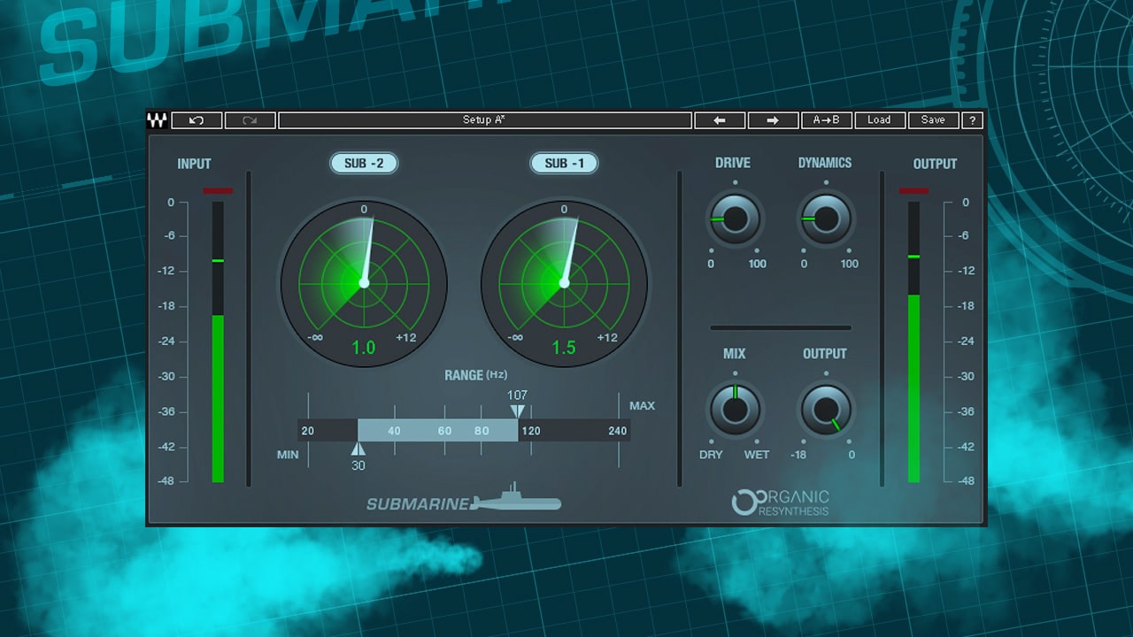Click the DRIVE label

733,163
